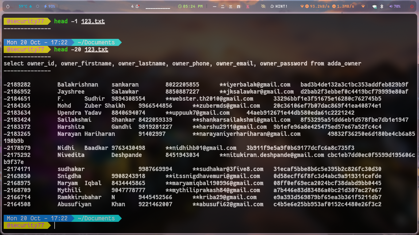Toggle the crossed-out eye visibility icon
This screenshot has height=235, width=419.
263,6
